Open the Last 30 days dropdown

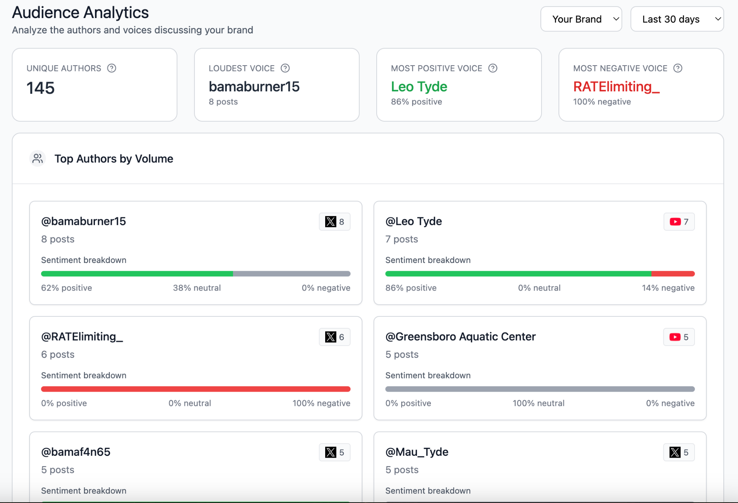click(677, 19)
